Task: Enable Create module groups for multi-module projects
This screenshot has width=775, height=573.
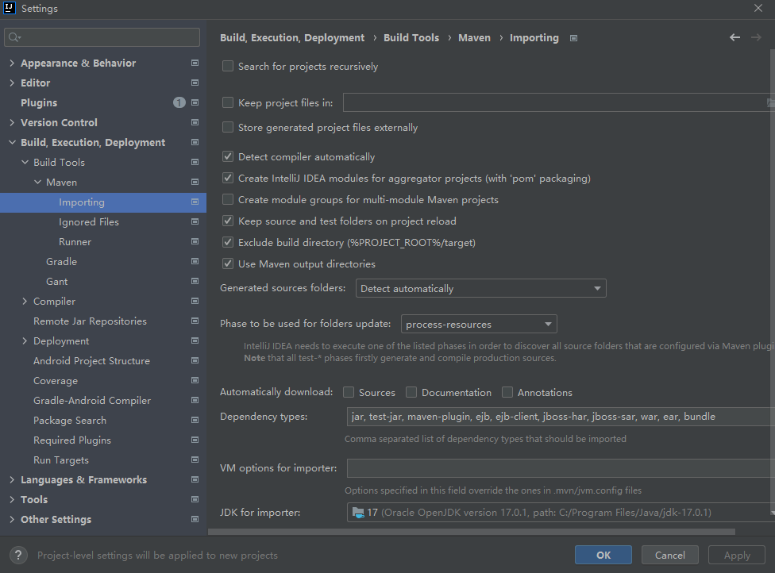Action: pos(227,199)
